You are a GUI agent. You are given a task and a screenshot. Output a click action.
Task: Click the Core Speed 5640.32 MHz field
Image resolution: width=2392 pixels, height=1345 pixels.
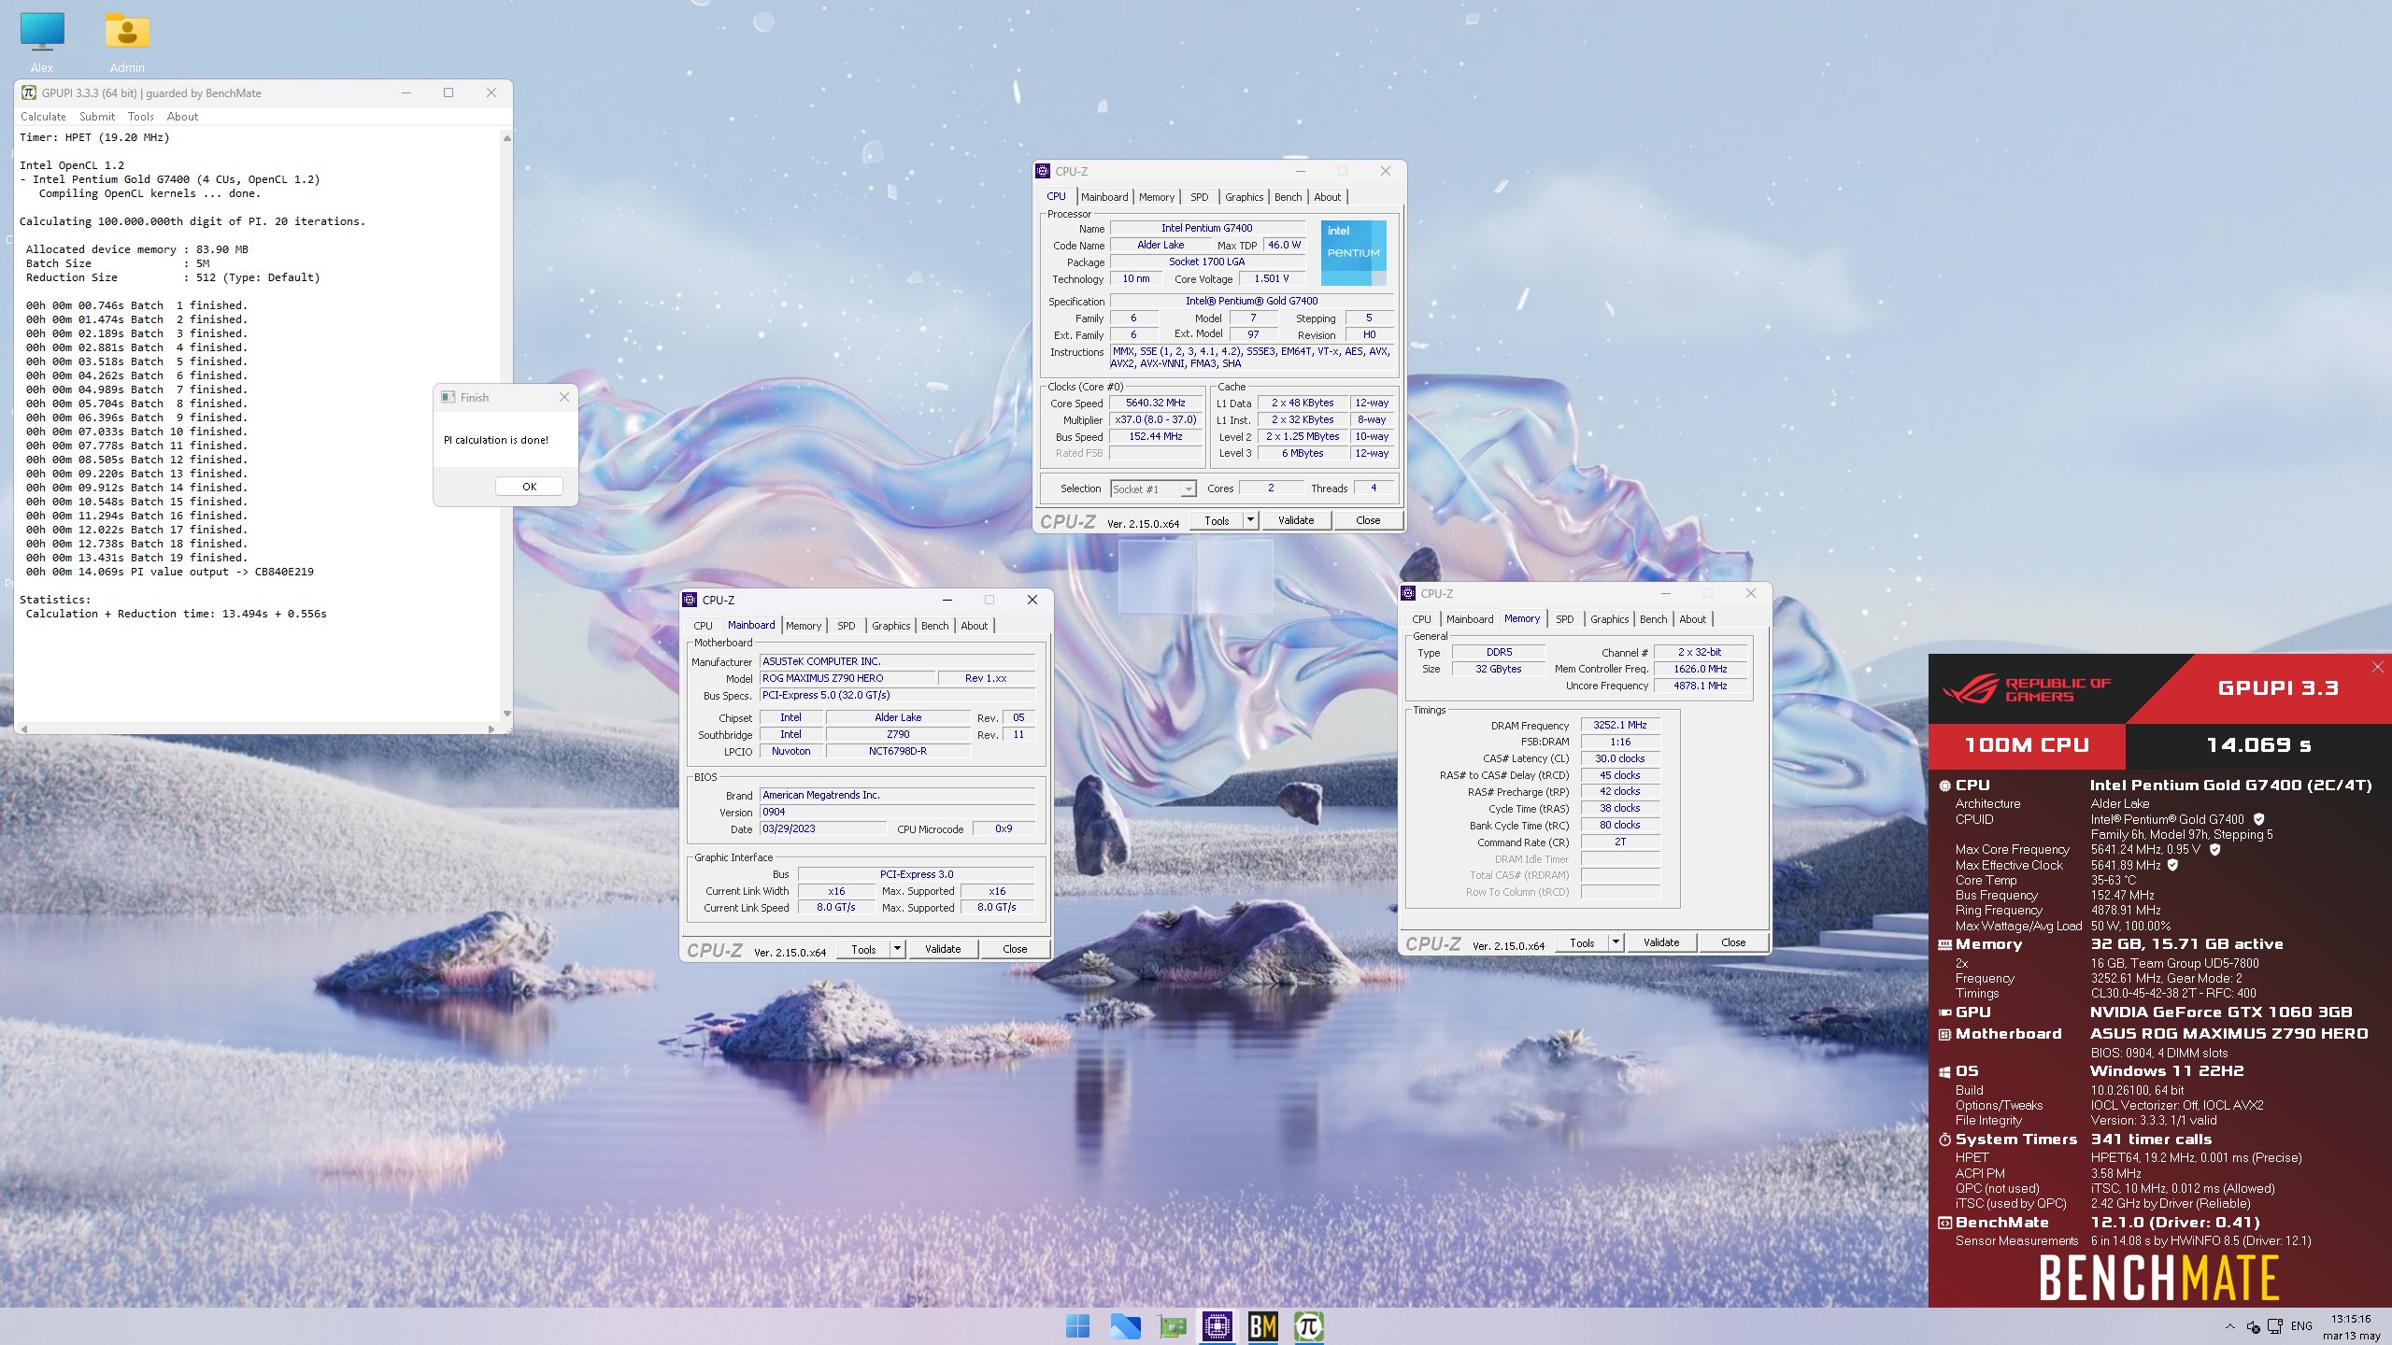point(1155,403)
